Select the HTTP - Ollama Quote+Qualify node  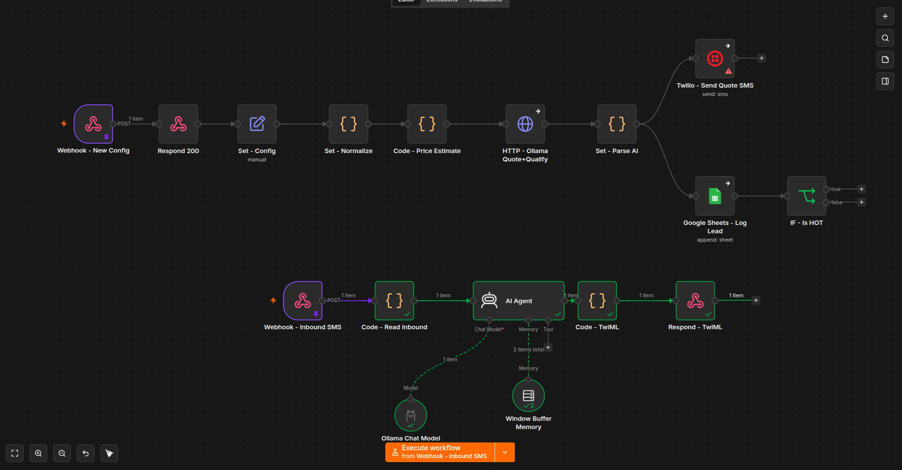[x=525, y=124]
